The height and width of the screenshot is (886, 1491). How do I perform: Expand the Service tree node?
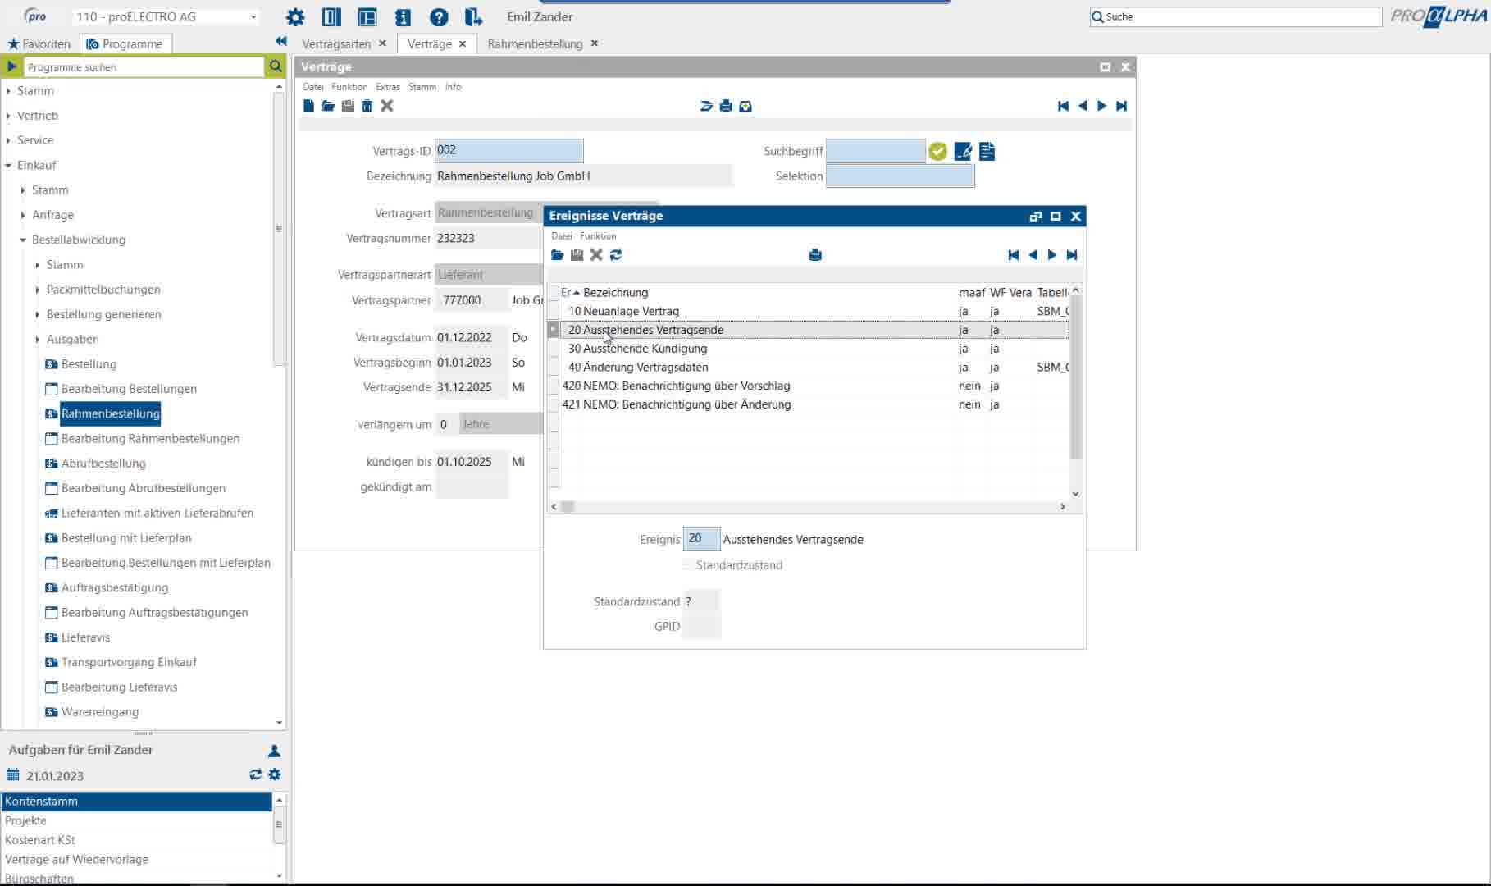point(8,140)
